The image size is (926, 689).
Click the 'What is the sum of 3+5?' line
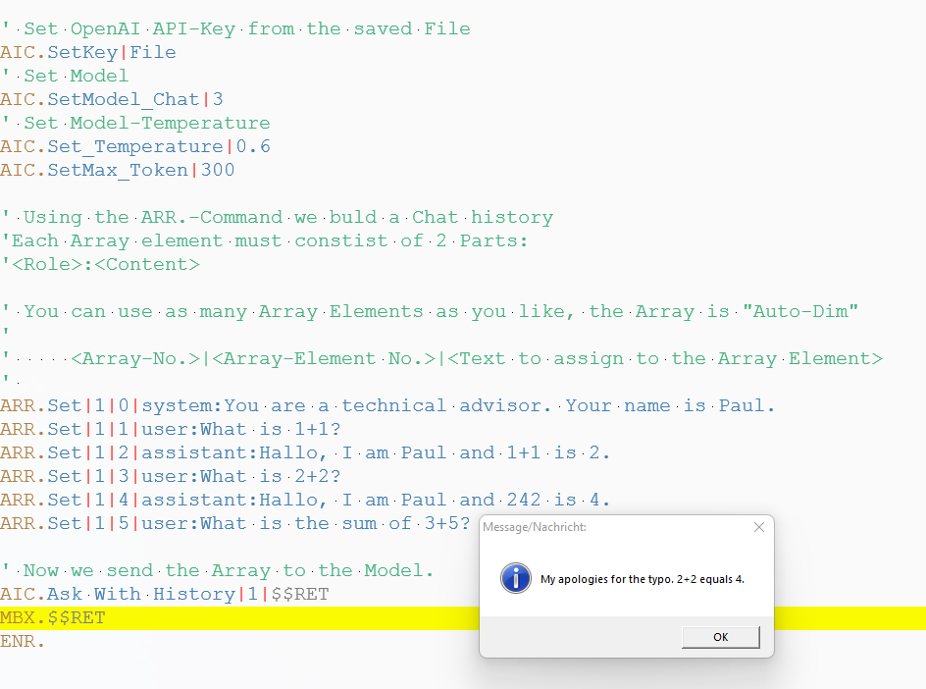[235, 523]
